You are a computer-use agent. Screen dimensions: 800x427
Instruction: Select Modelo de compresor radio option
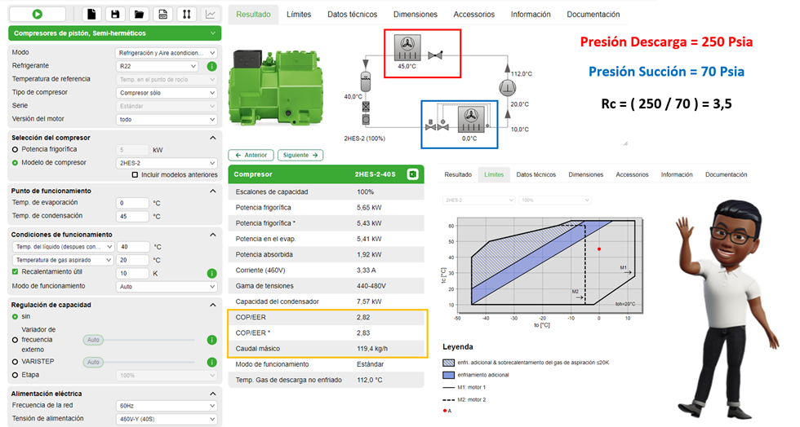15,163
